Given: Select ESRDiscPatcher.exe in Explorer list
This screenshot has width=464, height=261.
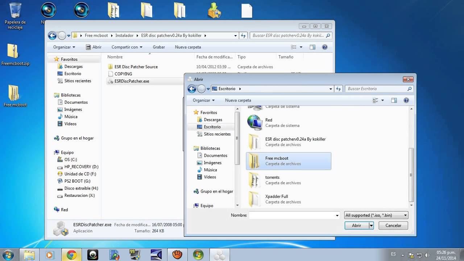Looking at the screenshot, I should tap(132, 81).
